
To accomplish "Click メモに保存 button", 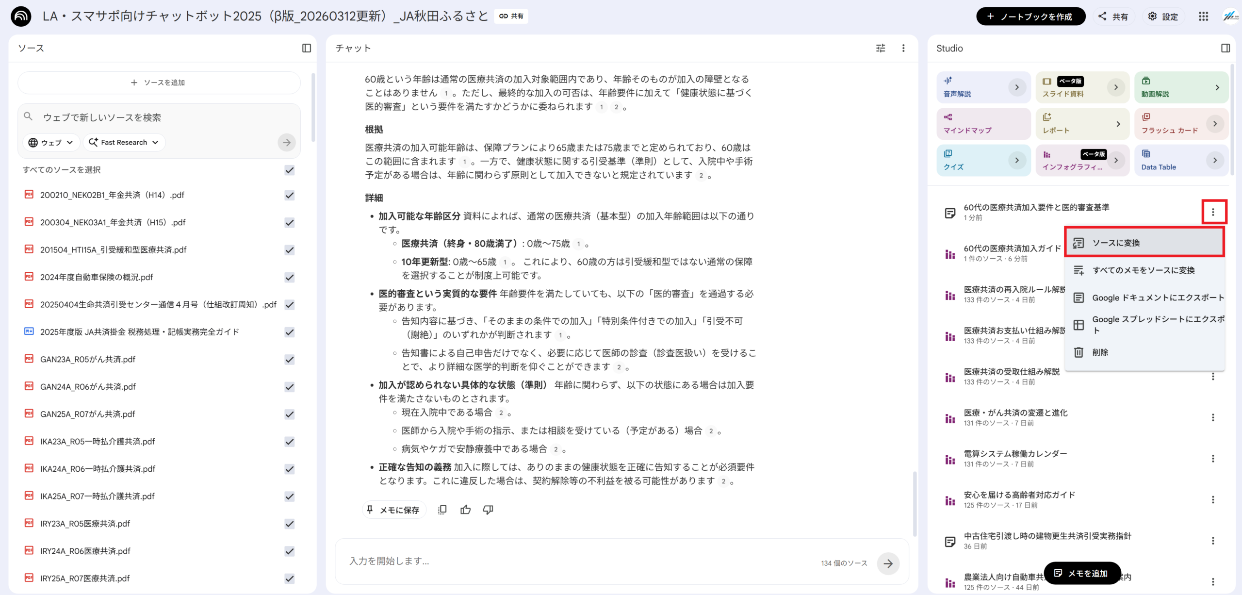I will tap(393, 510).
